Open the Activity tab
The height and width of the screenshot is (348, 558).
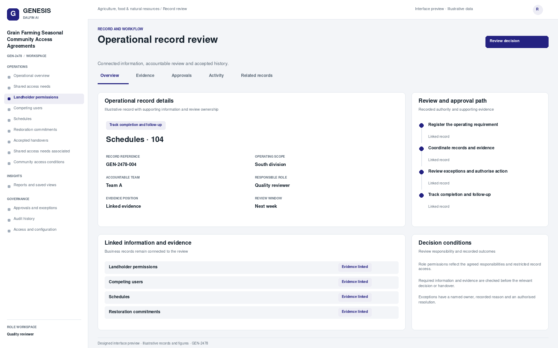(x=216, y=76)
